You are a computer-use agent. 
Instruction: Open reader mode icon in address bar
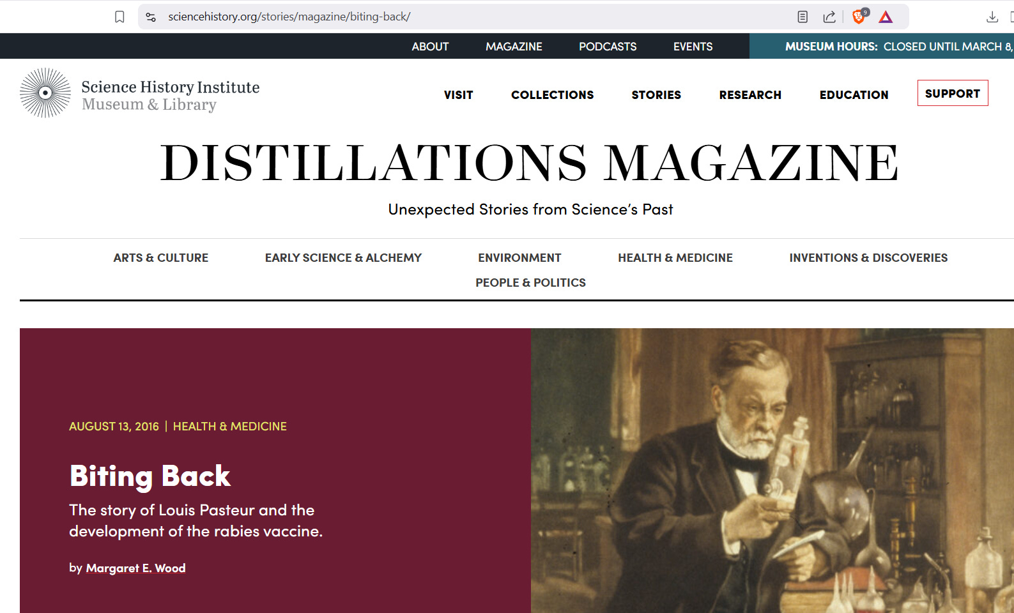803,17
